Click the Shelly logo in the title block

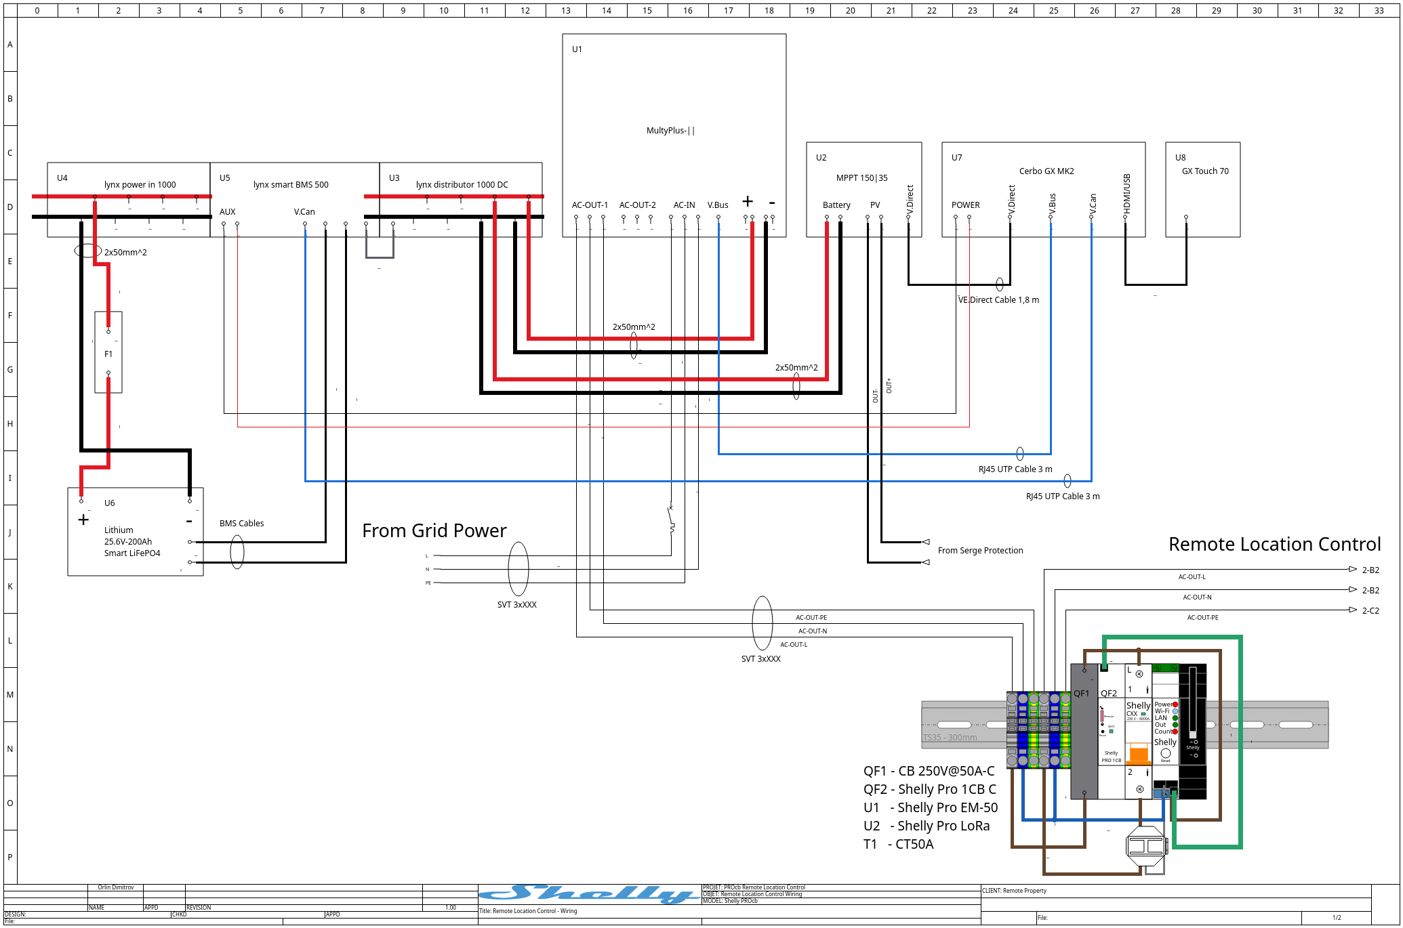pyautogui.click(x=590, y=894)
